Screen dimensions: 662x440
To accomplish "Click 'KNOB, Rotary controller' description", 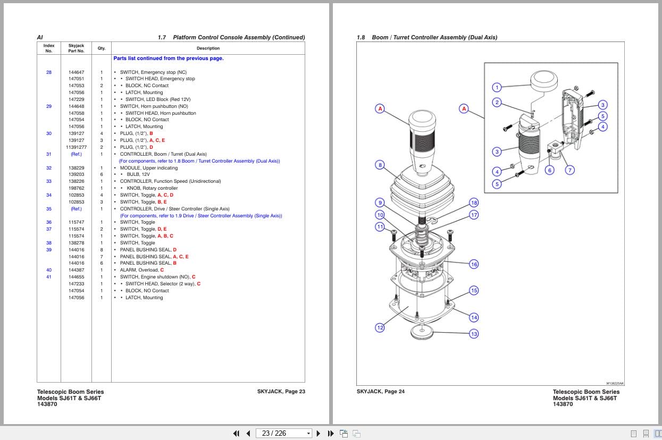I will tap(152, 188).
